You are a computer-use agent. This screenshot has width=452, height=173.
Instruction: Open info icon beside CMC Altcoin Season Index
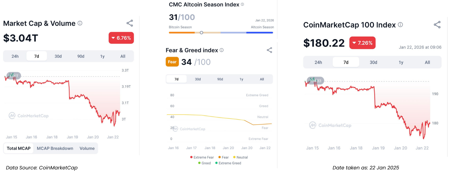pos(242,4)
